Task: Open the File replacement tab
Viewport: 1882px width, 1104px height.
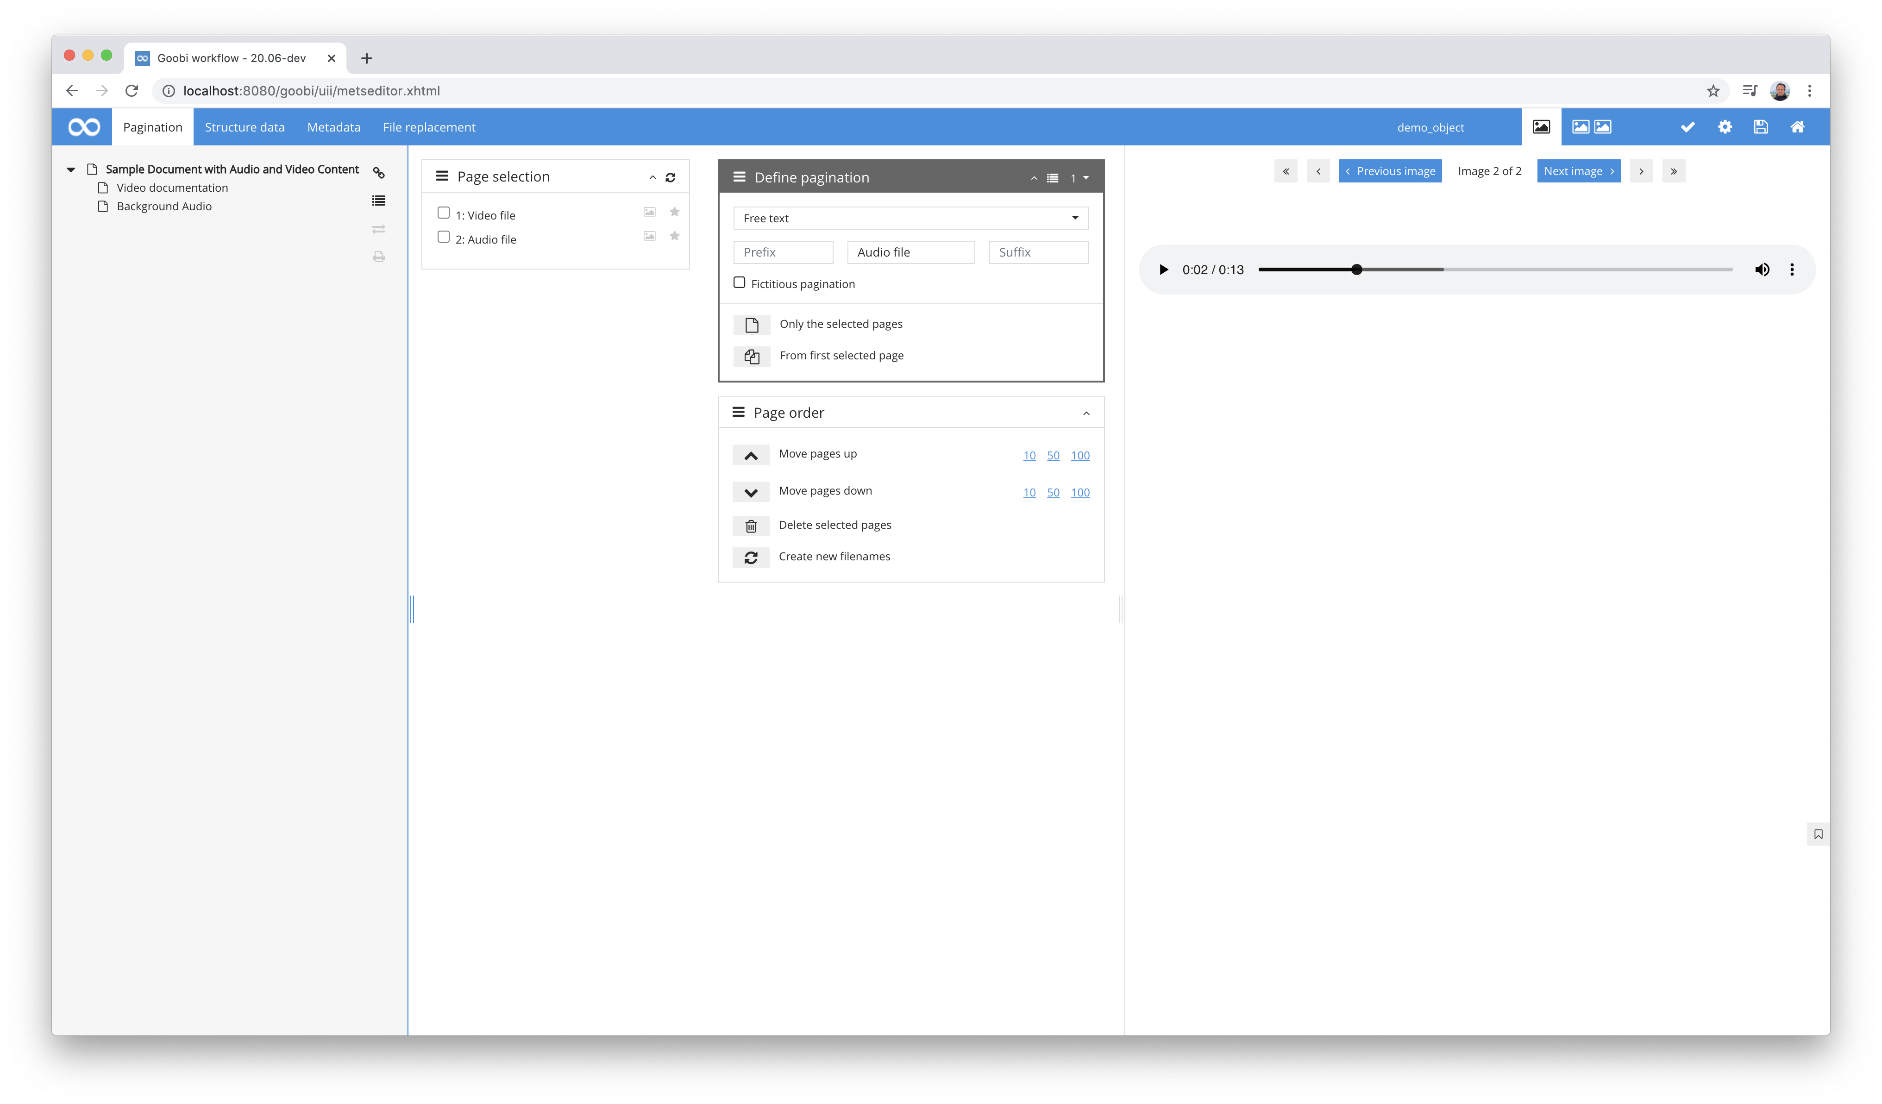Action: click(429, 127)
